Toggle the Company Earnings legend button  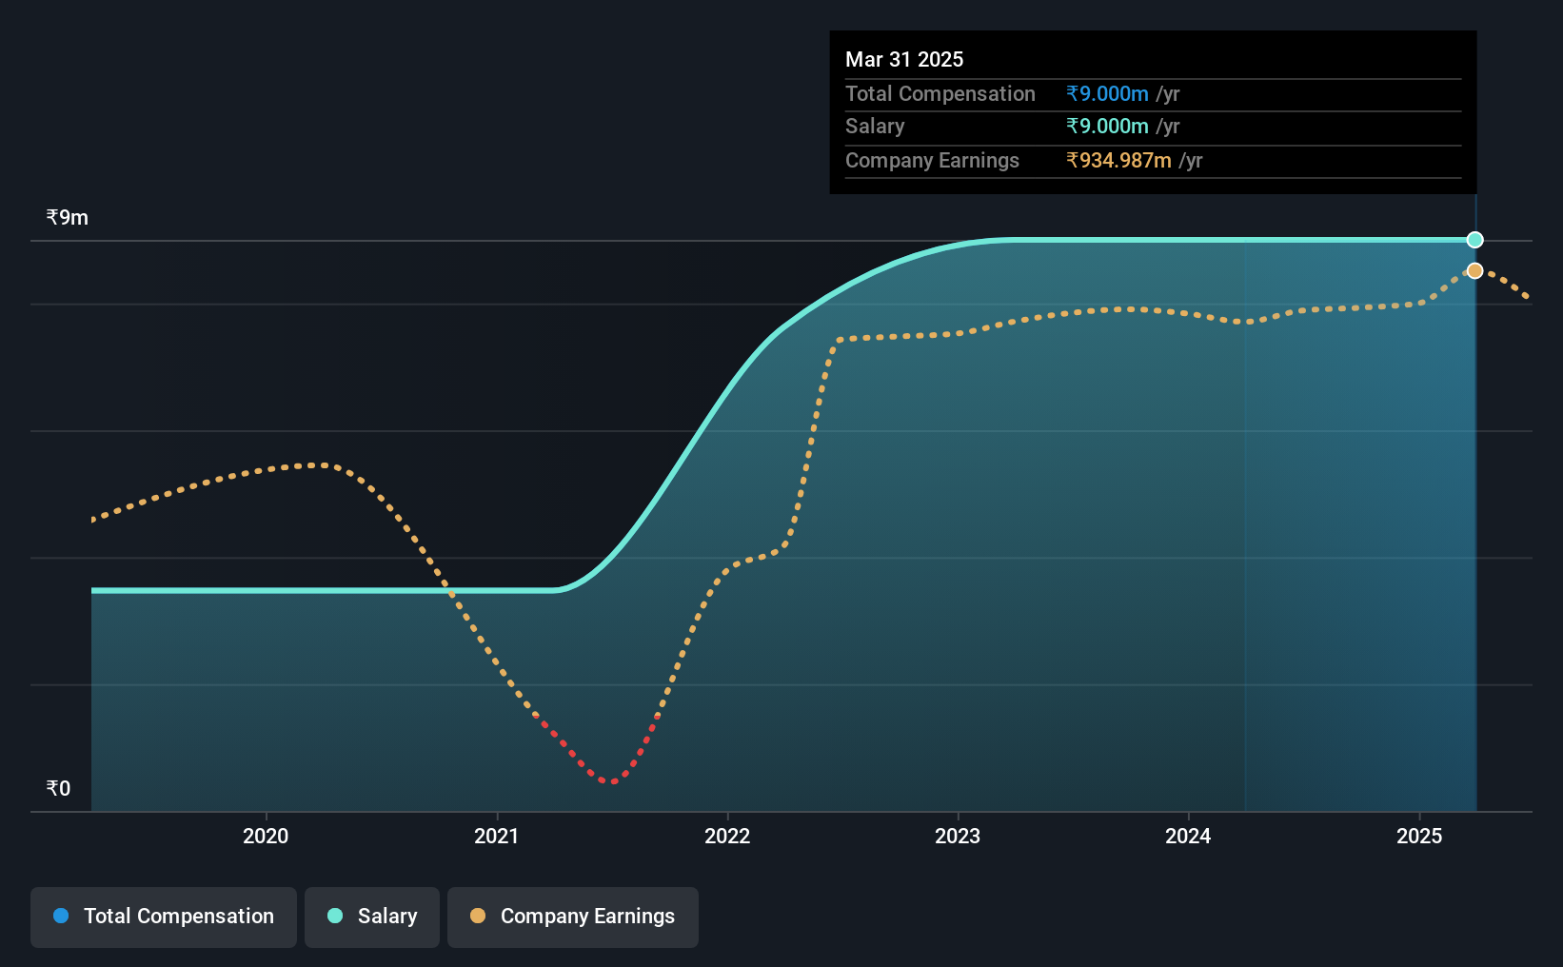[x=573, y=917]
